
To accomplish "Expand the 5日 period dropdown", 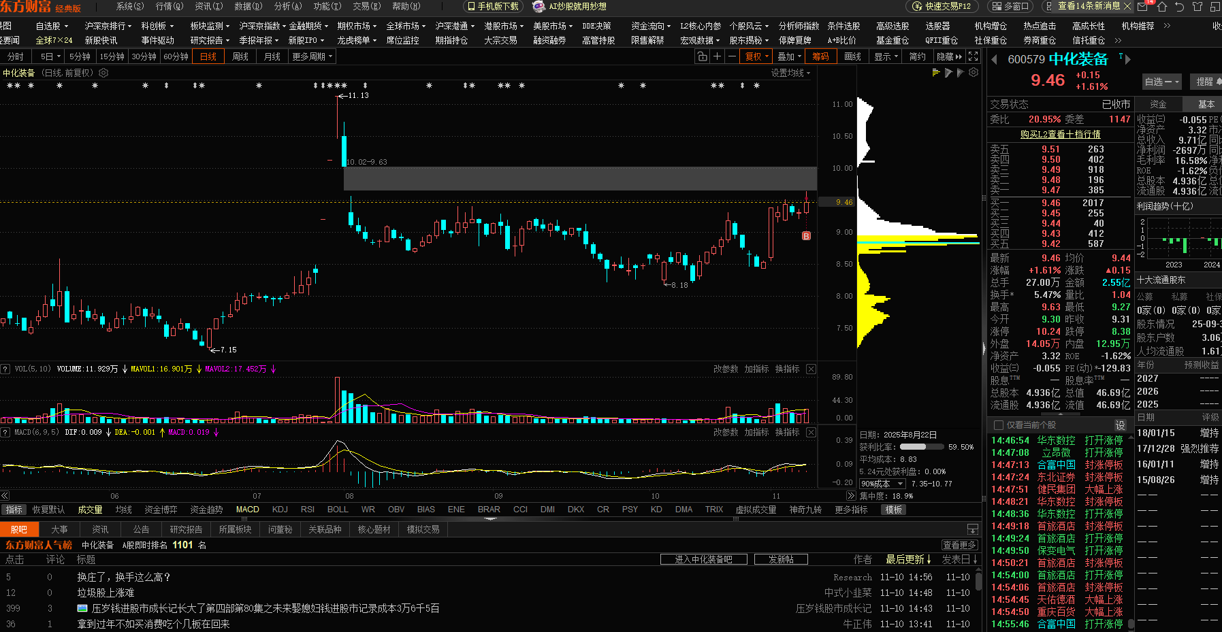I will 50,56.
